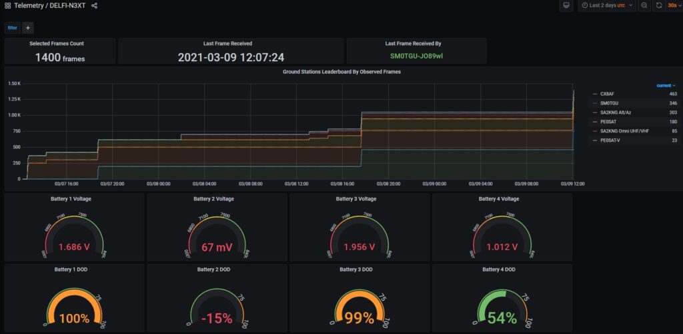Share the dashboard via share icon
This screenshot has width=683, height=334.
tap(94, 5)
